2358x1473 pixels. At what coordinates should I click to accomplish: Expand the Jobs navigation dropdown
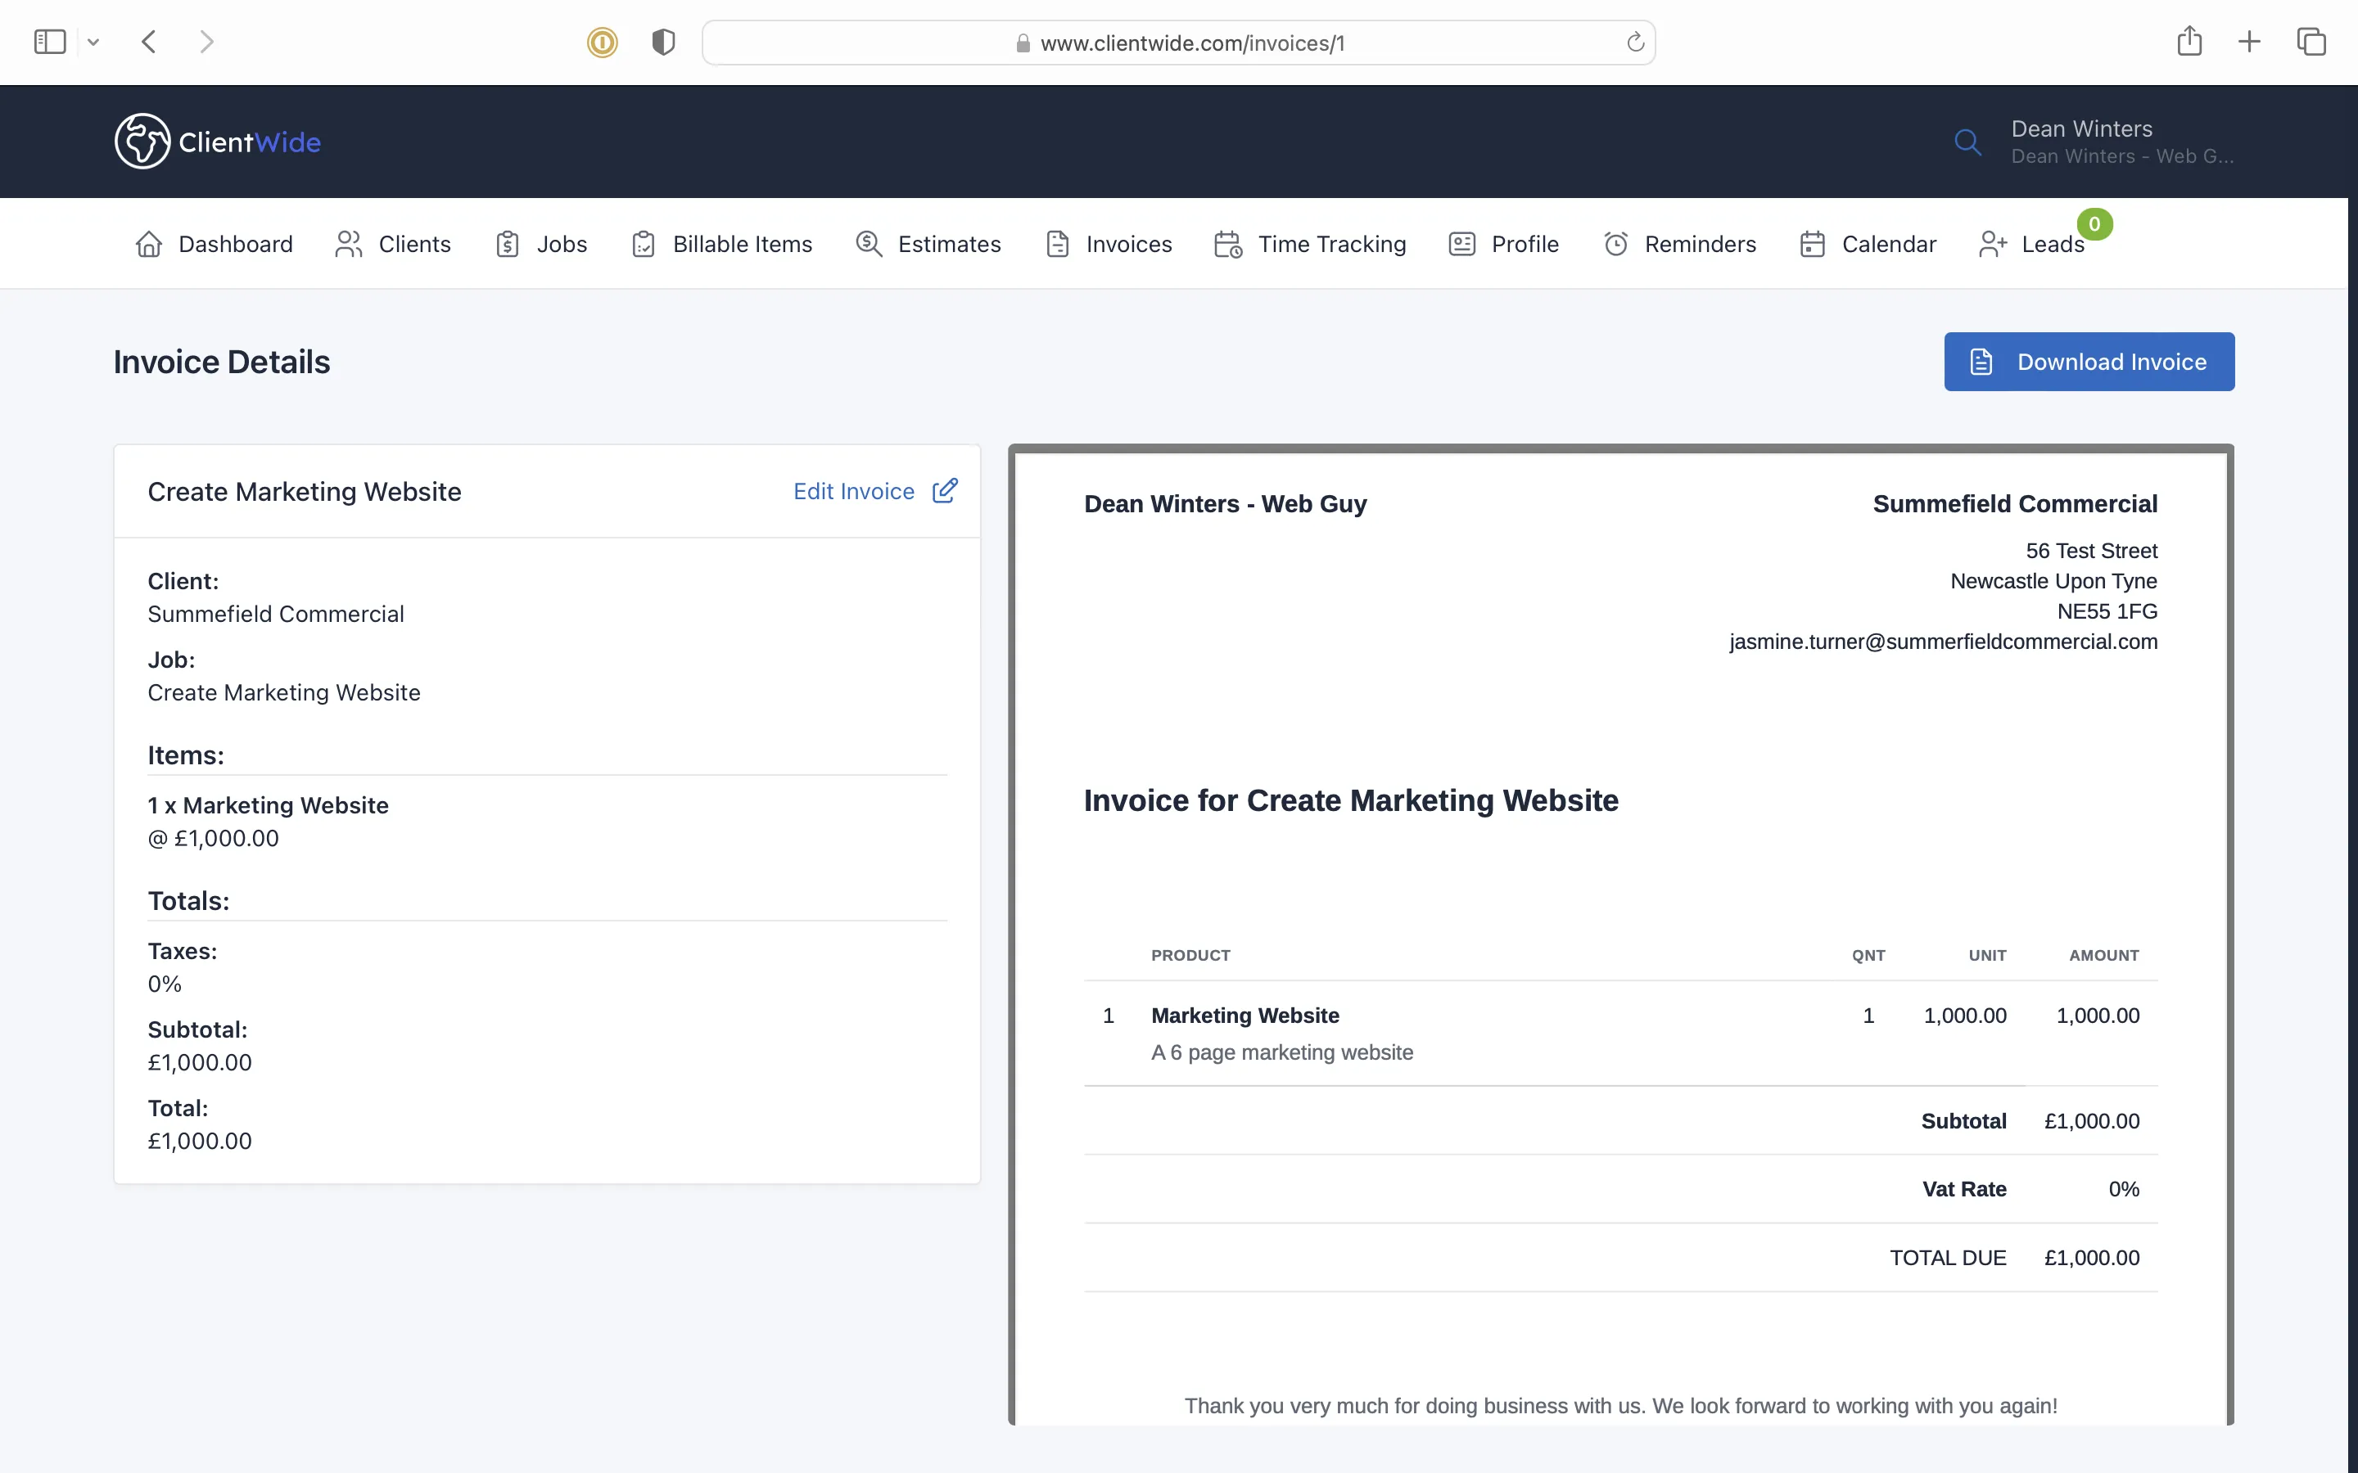click(560, 243)
